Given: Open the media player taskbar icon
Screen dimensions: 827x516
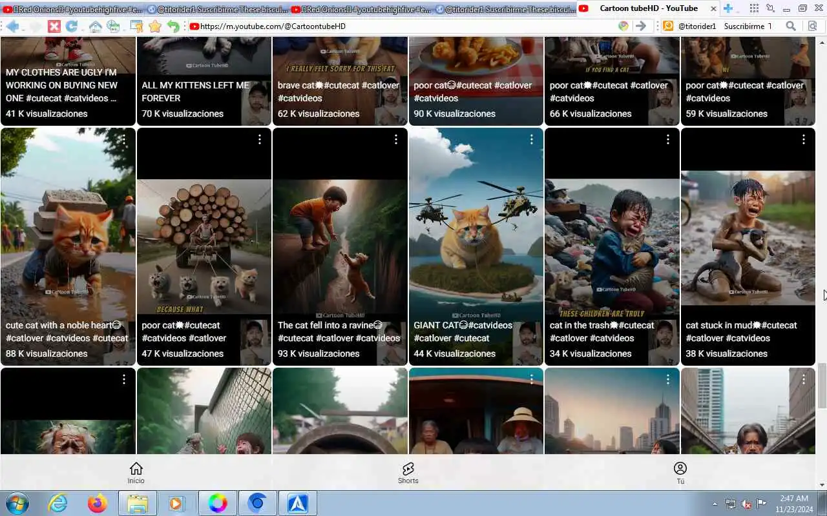Looking at the screenshot, I should pyautogui.click(x=177, y=503).
